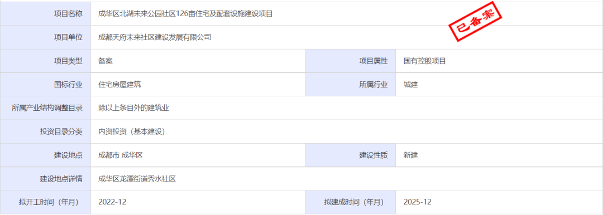Screen dimensions: 603x215
Task: Click the company name 成都天府未来社区建设发展有限公司
Action: [x=155, y=37]
